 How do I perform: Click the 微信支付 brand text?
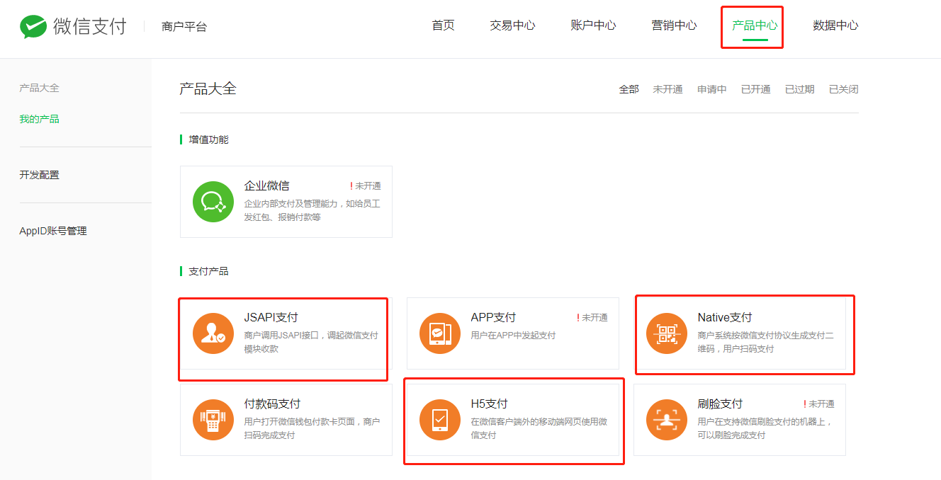coord(90,26)
